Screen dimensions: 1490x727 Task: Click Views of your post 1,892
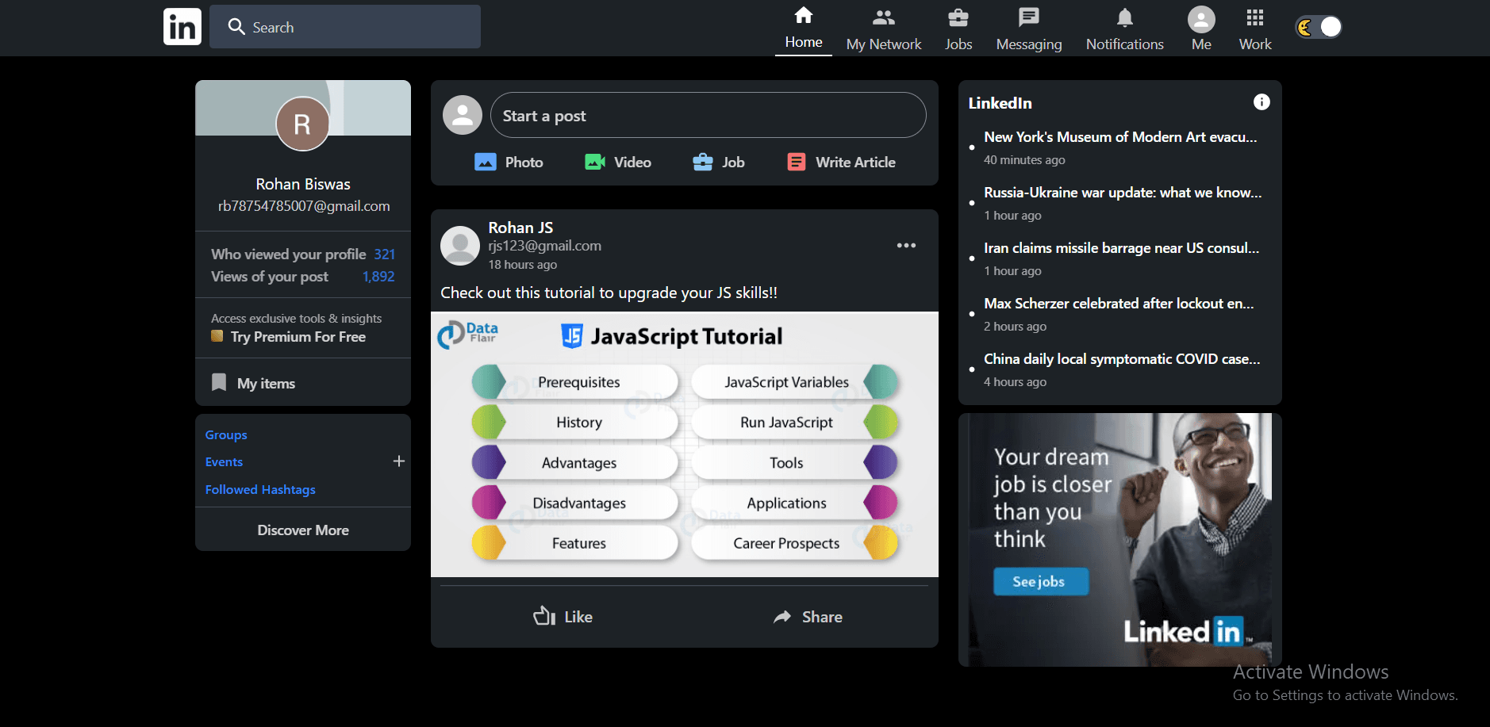[303, 277]
